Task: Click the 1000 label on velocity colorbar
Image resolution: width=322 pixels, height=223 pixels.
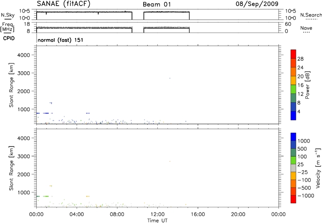Action: point(304,141)
